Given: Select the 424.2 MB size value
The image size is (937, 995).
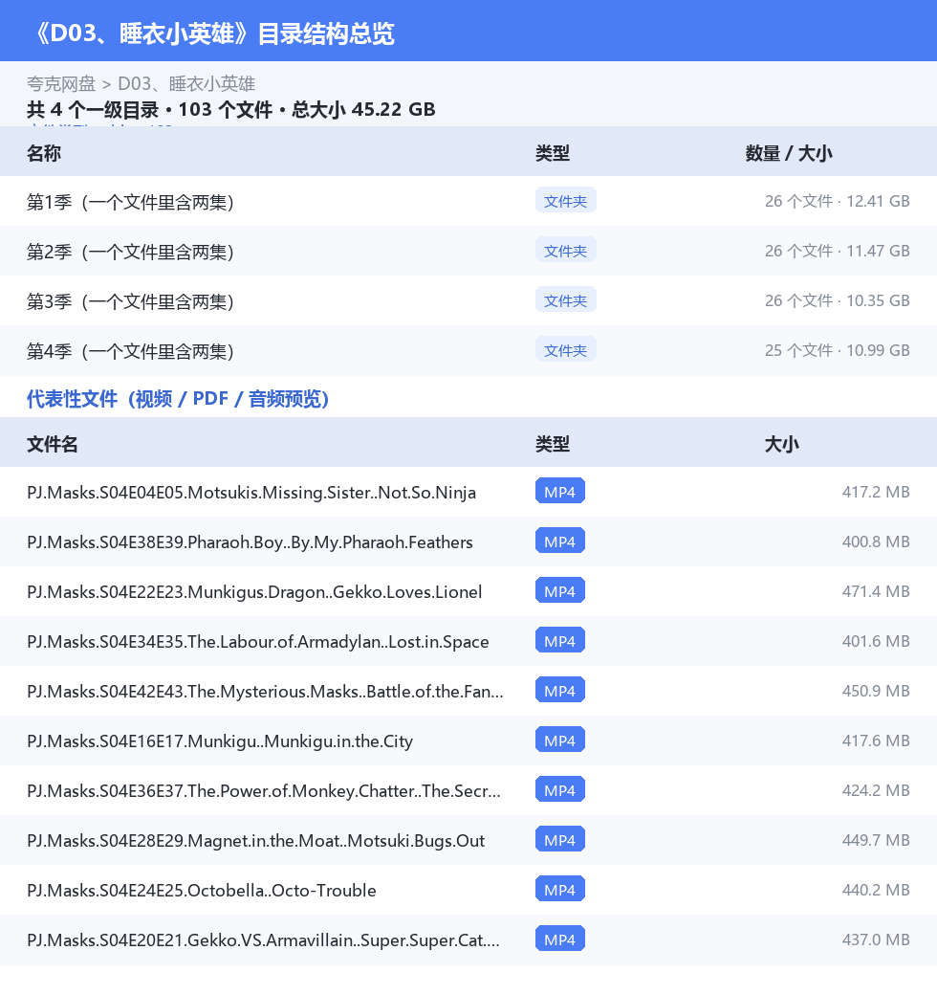Looking at the screenshot, I should click(x=876, y=790).
